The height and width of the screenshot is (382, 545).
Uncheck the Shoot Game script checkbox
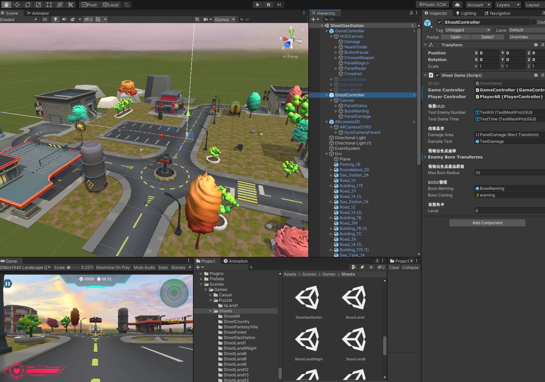(437, 75)
